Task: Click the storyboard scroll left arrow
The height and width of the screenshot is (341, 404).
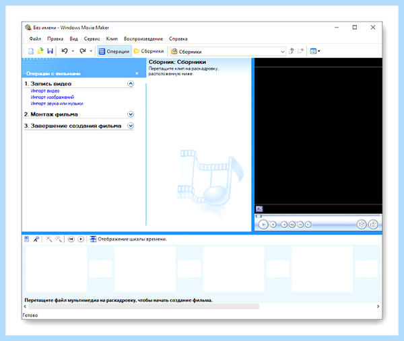Action: (x=25, y=306)
